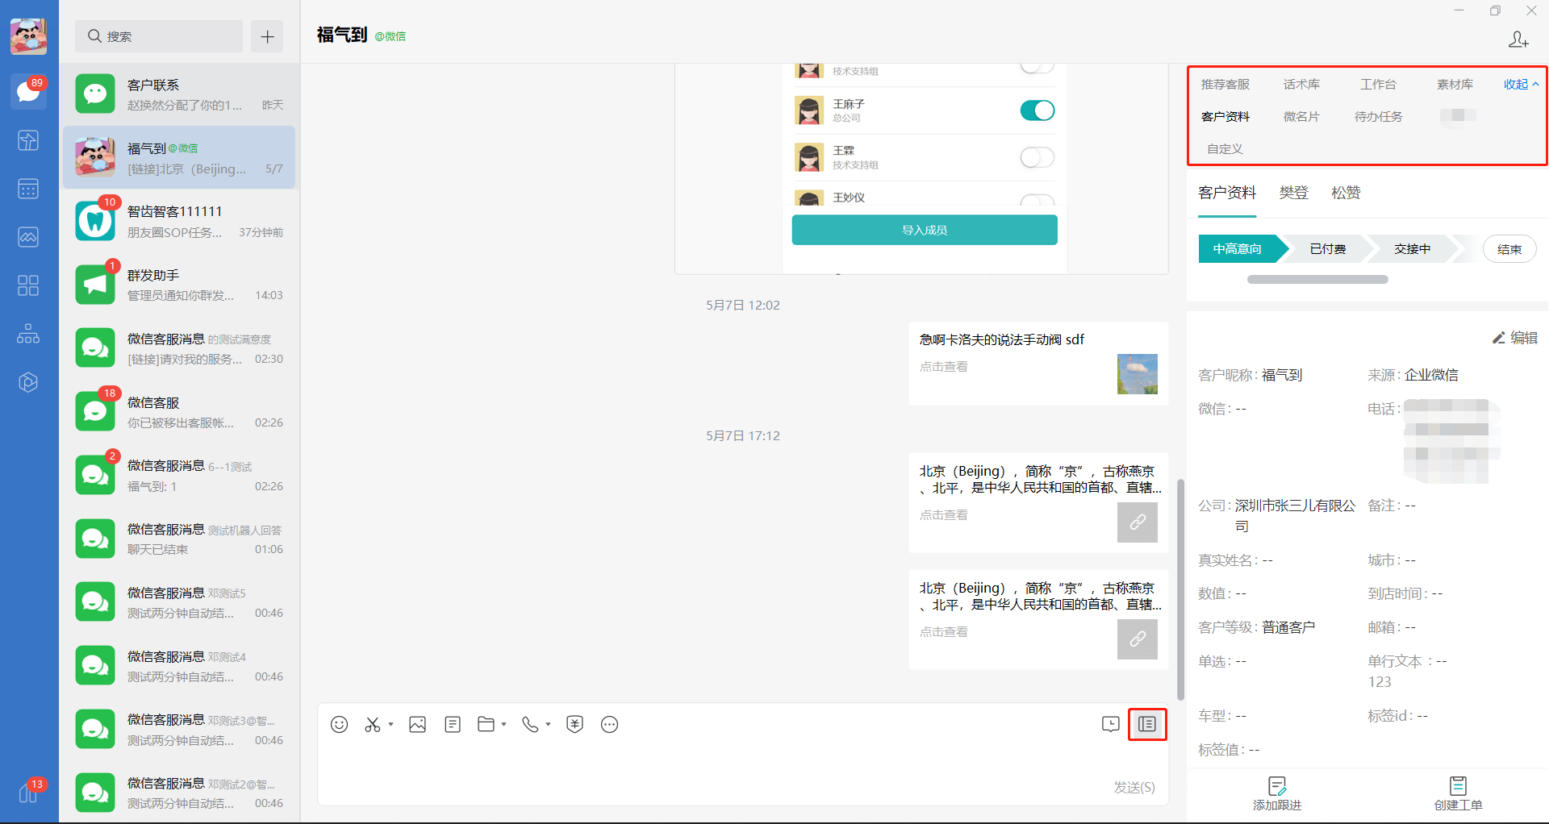Open 微信客服消息 邓测试4 conversation

pyautogui.click(x=179, y=666)
